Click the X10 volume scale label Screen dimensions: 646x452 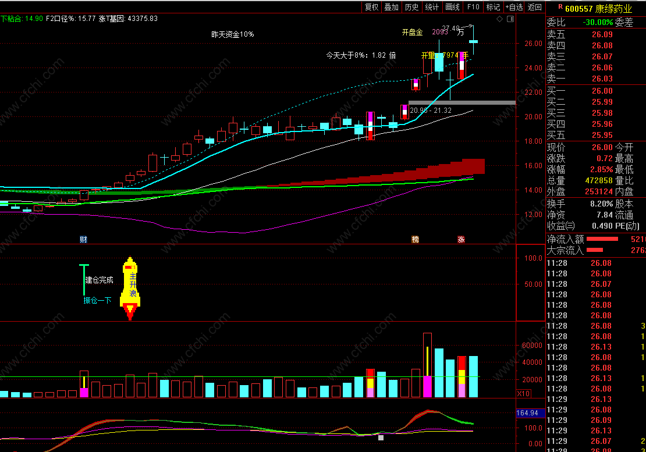523,394
